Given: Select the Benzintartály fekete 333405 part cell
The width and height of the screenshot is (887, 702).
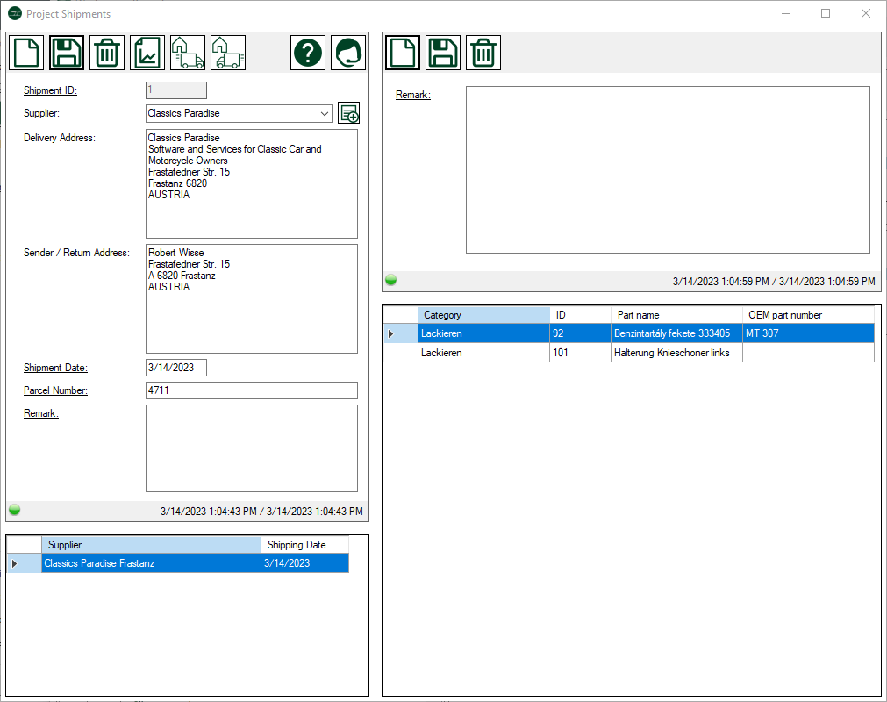Looking at the screenshot, I should 676,333.
